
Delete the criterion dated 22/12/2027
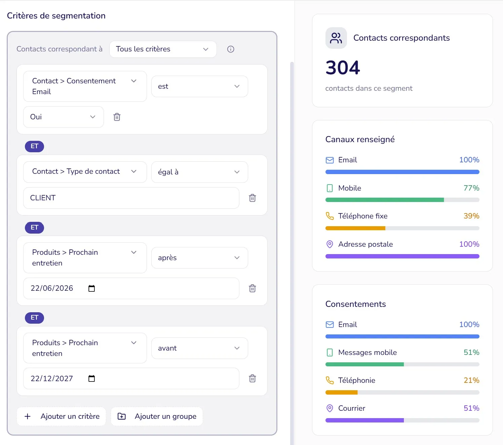click(253, 378)
